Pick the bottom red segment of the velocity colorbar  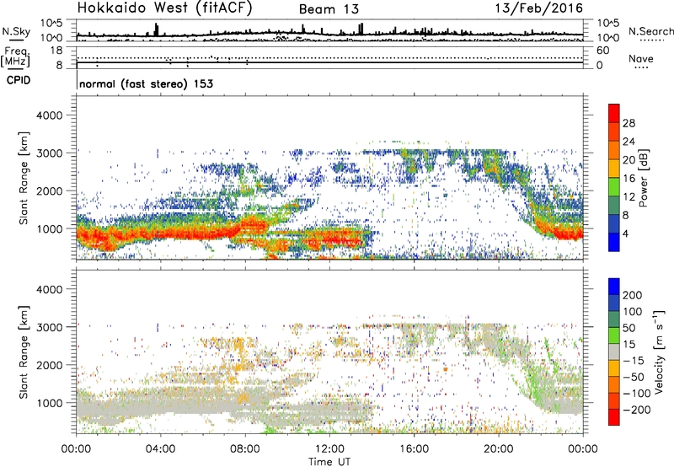614,417
